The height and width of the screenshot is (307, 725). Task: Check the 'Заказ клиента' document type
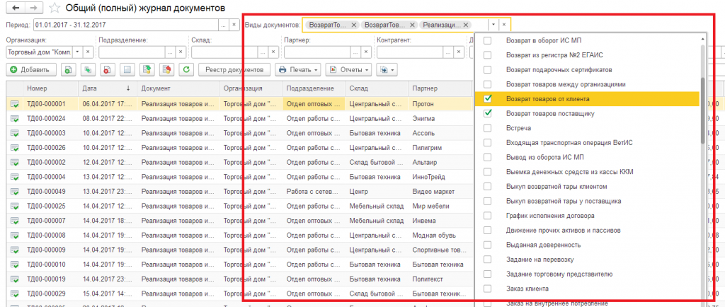point(487,289)
